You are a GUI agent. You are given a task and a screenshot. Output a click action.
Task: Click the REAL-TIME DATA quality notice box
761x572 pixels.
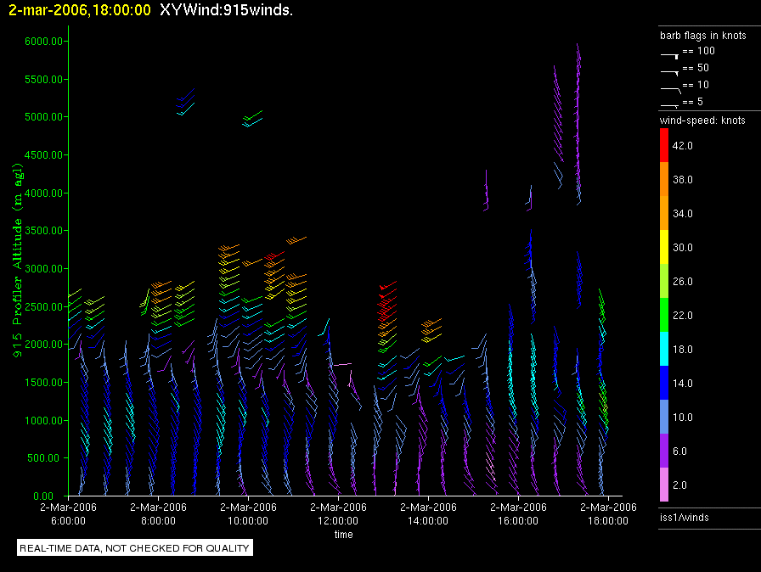135,548
